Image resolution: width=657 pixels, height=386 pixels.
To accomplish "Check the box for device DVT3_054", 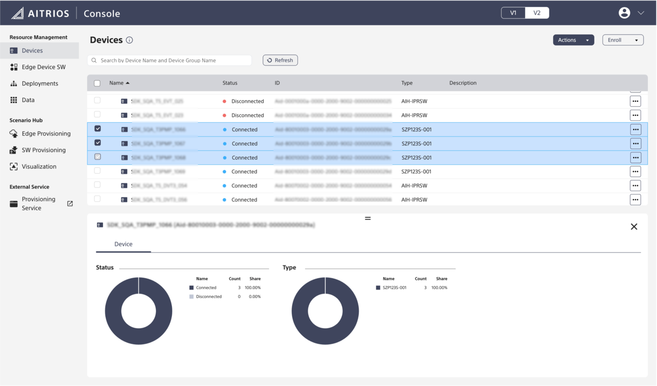I will [98, 185].
